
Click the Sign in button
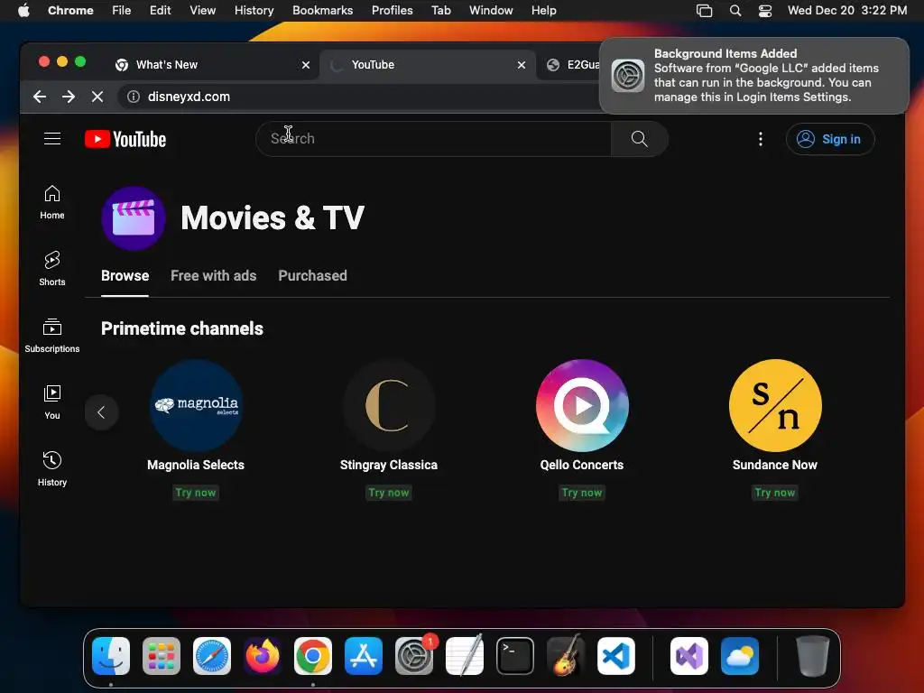830,139
